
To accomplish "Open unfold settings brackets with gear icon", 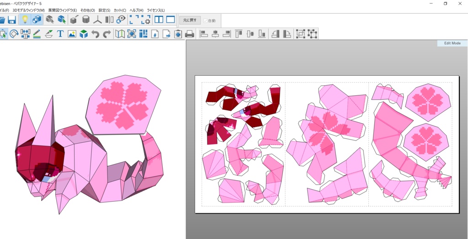I will coord(146,20).
